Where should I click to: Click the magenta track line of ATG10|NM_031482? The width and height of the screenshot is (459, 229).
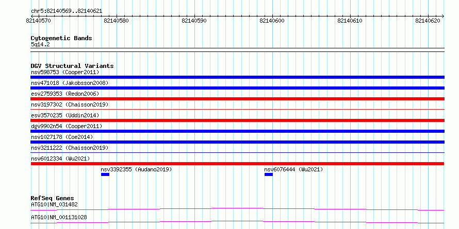(237, 209)
